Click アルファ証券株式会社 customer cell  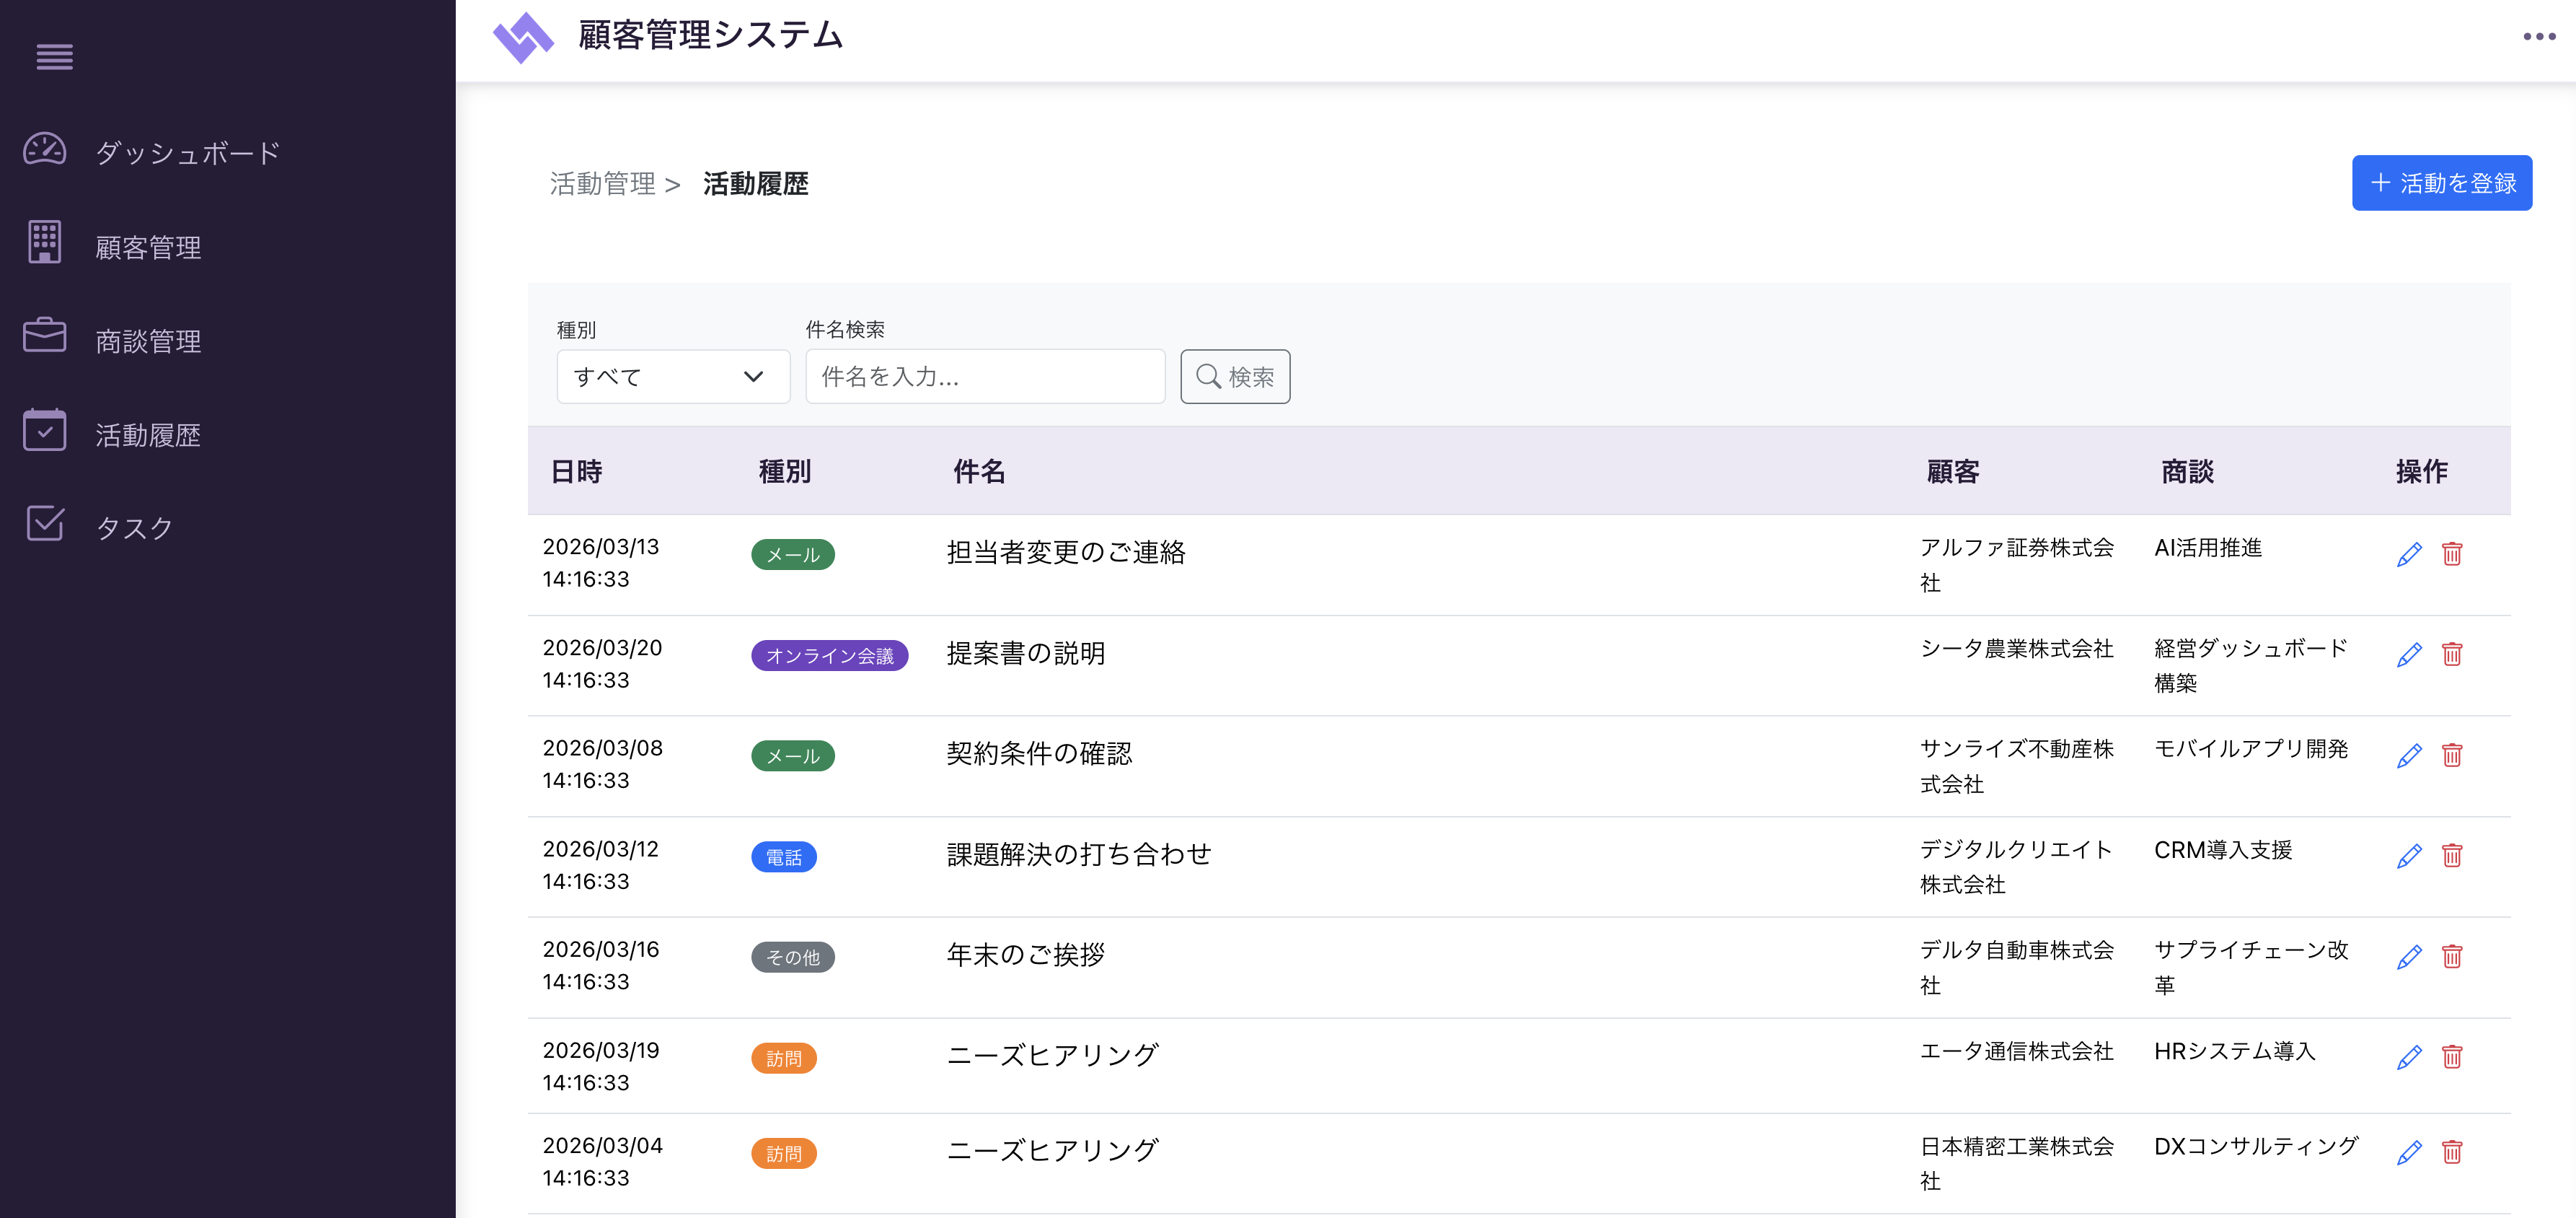(x=2017, y=566)
